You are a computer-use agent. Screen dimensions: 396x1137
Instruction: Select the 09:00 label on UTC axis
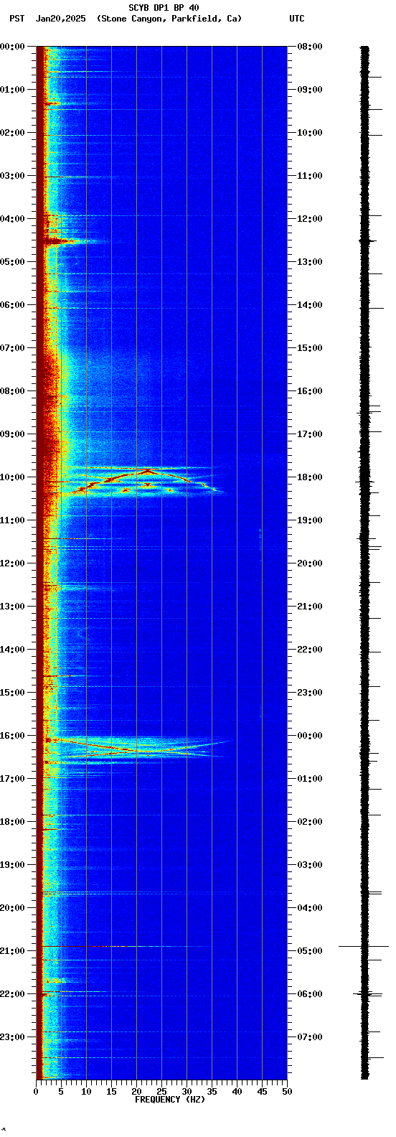point(310,90)
